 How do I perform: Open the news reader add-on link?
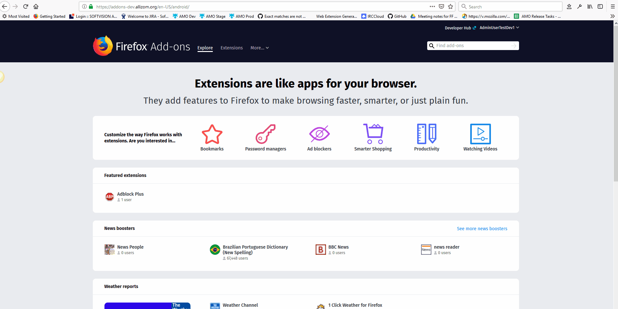447,247
